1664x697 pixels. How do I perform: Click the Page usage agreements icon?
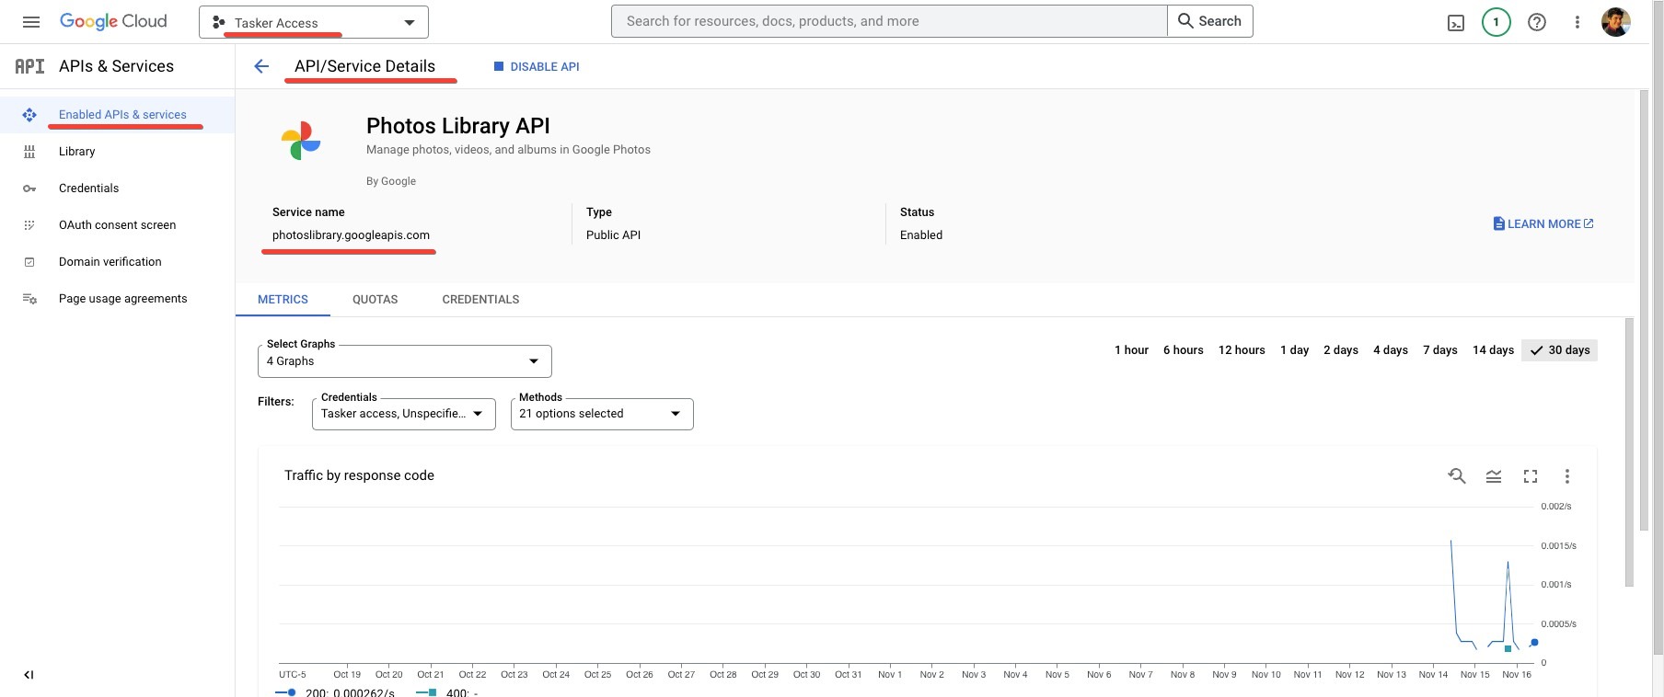[29, 299]
